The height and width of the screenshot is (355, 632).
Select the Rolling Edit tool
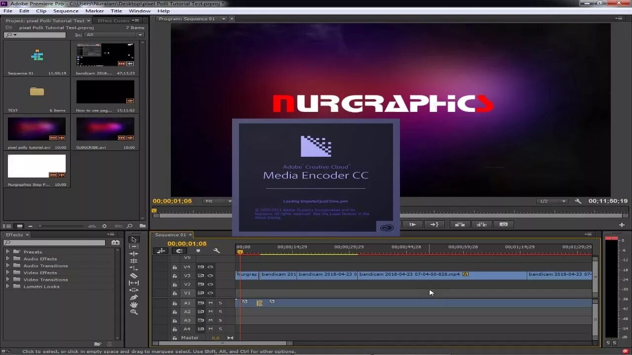coord(134,261)
